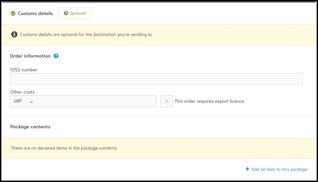Screen dimensions: 318x182
Task: Click the plus icon for adding an item
Action: 247,169
